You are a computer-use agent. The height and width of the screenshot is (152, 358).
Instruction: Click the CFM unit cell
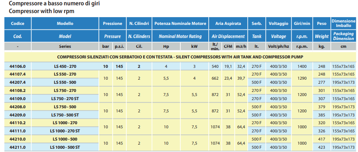click(228, 47)
